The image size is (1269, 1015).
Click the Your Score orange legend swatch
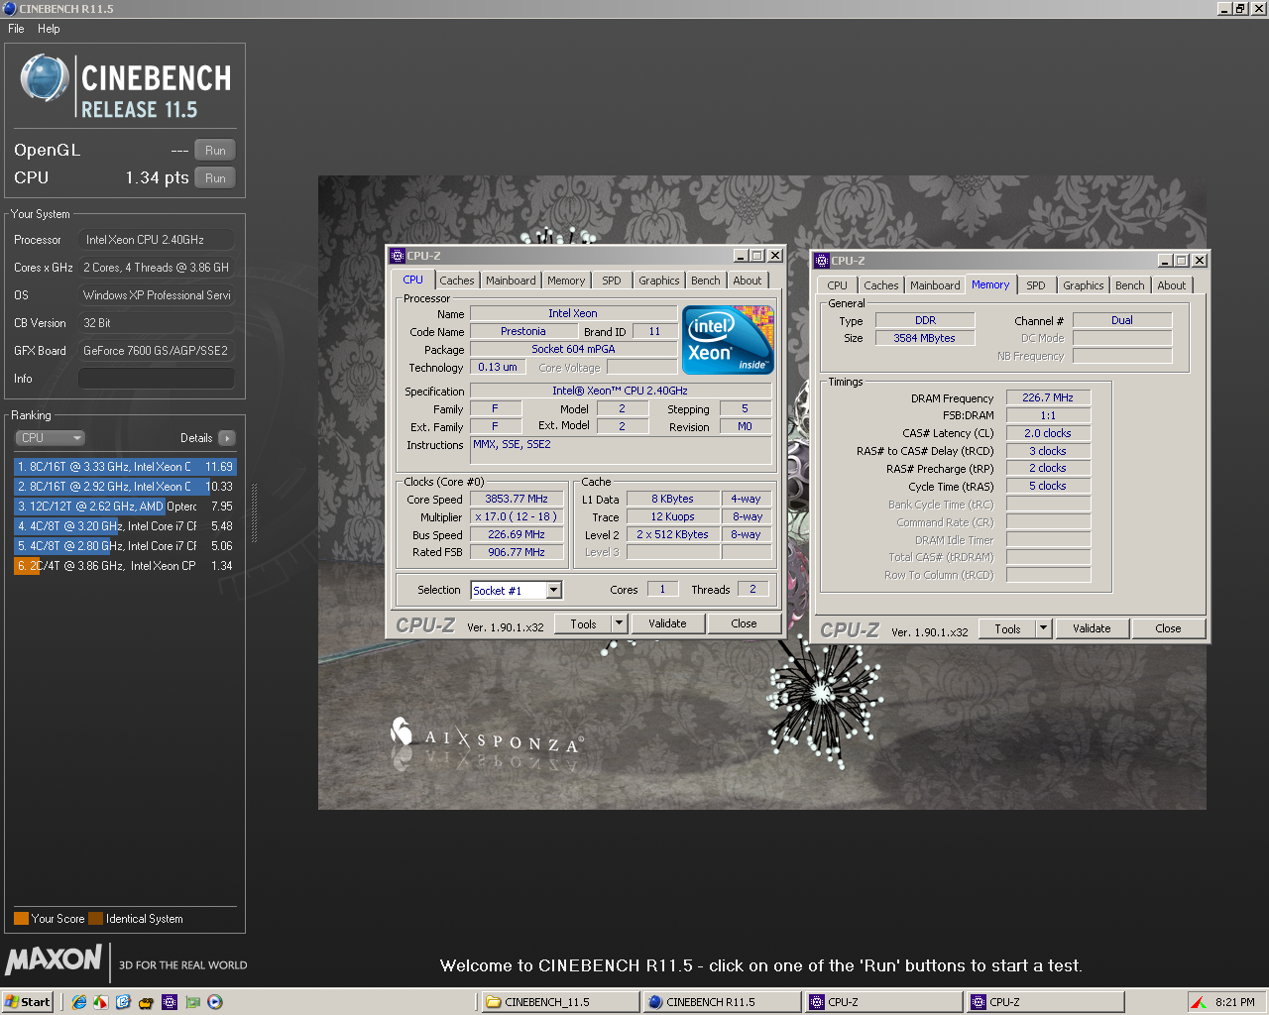(21, 919)
